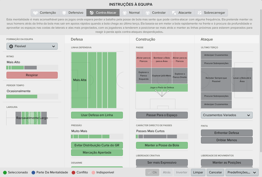Expand the Cruzamentos Variados dropdown

pyautogui.click(x=227, y=115)
